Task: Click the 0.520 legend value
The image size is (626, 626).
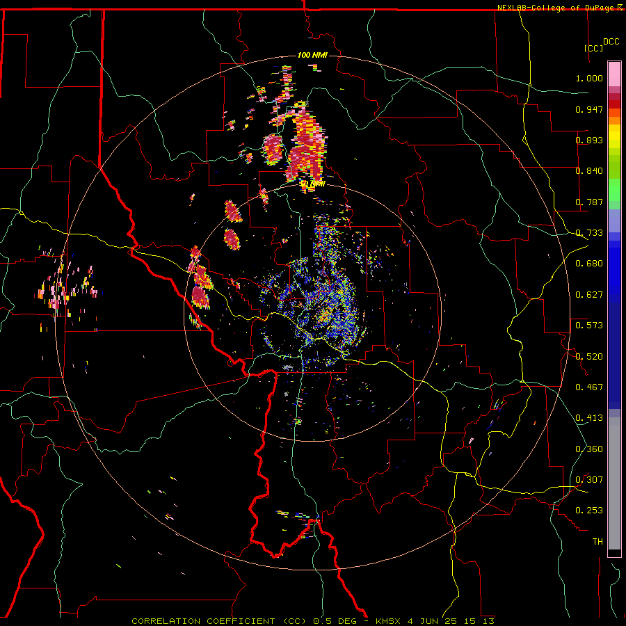Action: pos(589,357)
